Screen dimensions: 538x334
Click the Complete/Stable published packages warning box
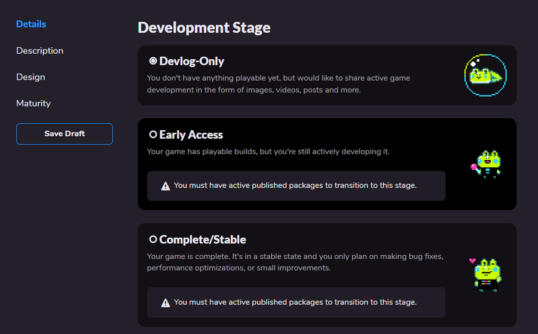296,302
